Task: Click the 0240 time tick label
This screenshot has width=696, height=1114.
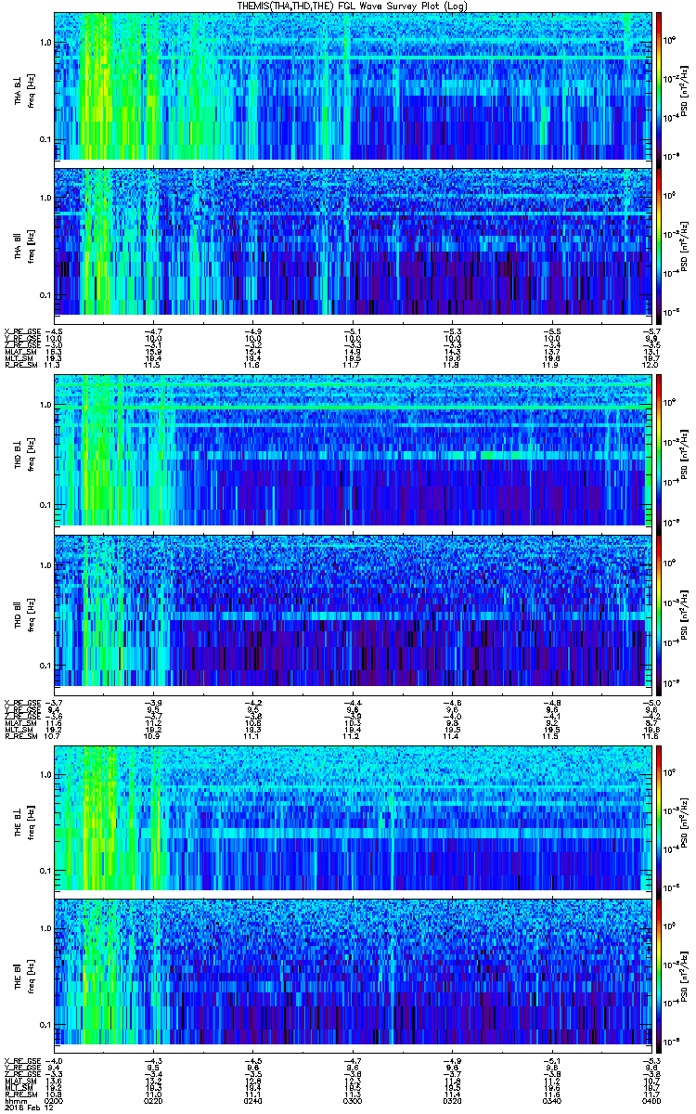Action: coord(251,1101)
